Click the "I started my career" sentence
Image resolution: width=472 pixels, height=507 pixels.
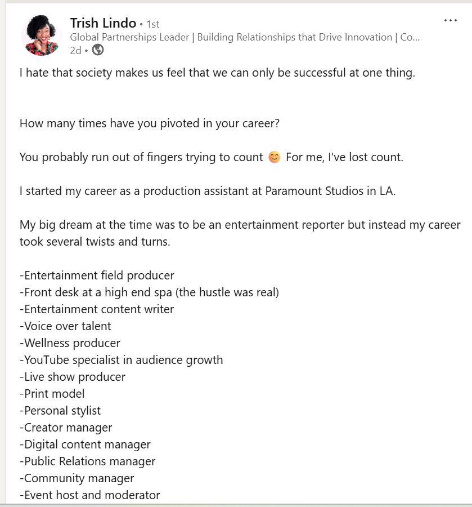point(208,191)
